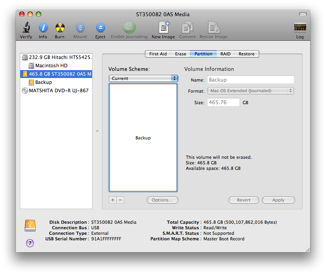Open the RAID tab
This screenshot has width=326, height=274.
click(226, 54)
